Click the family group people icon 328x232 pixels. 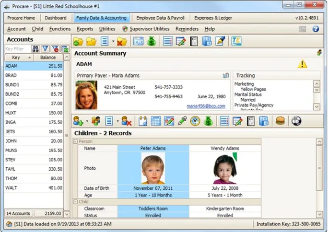(96, 121)
